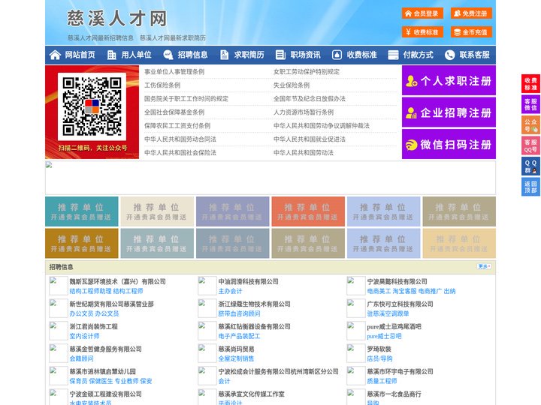
Task: Click the 企业招聘注册 purple button
Action: click(449, 112)
